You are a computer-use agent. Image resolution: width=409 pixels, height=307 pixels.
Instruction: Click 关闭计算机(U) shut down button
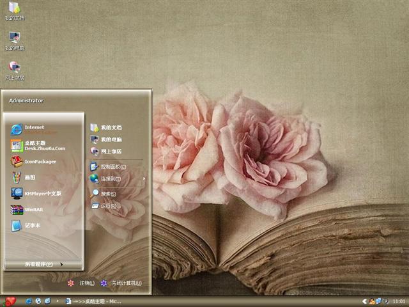pyautogui.click(x=121, y=283)
